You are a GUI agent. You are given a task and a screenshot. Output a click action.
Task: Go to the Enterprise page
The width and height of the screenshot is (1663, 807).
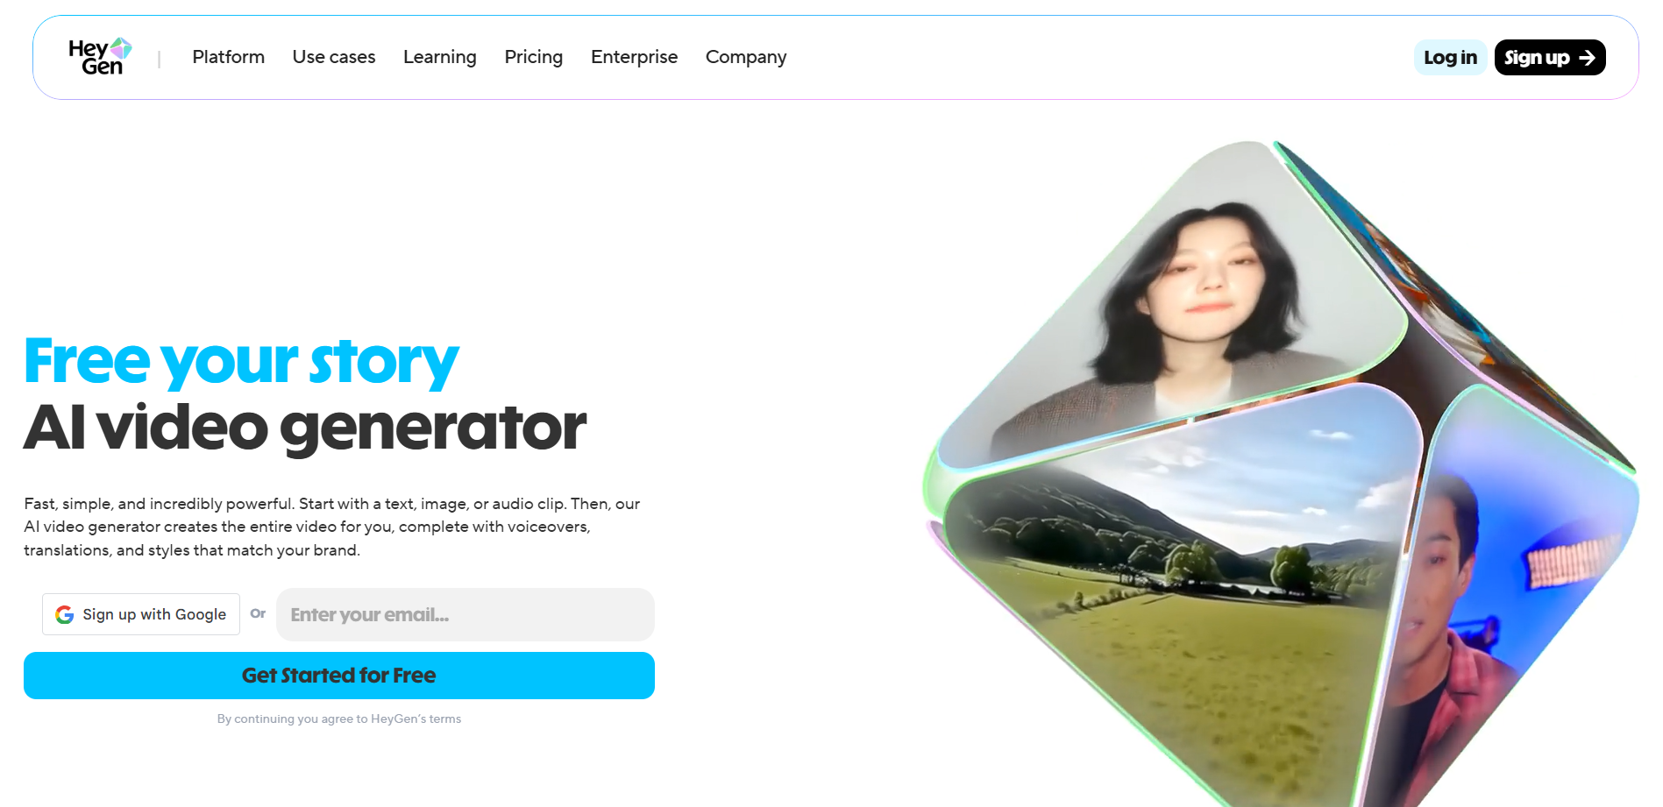(635, 57)
